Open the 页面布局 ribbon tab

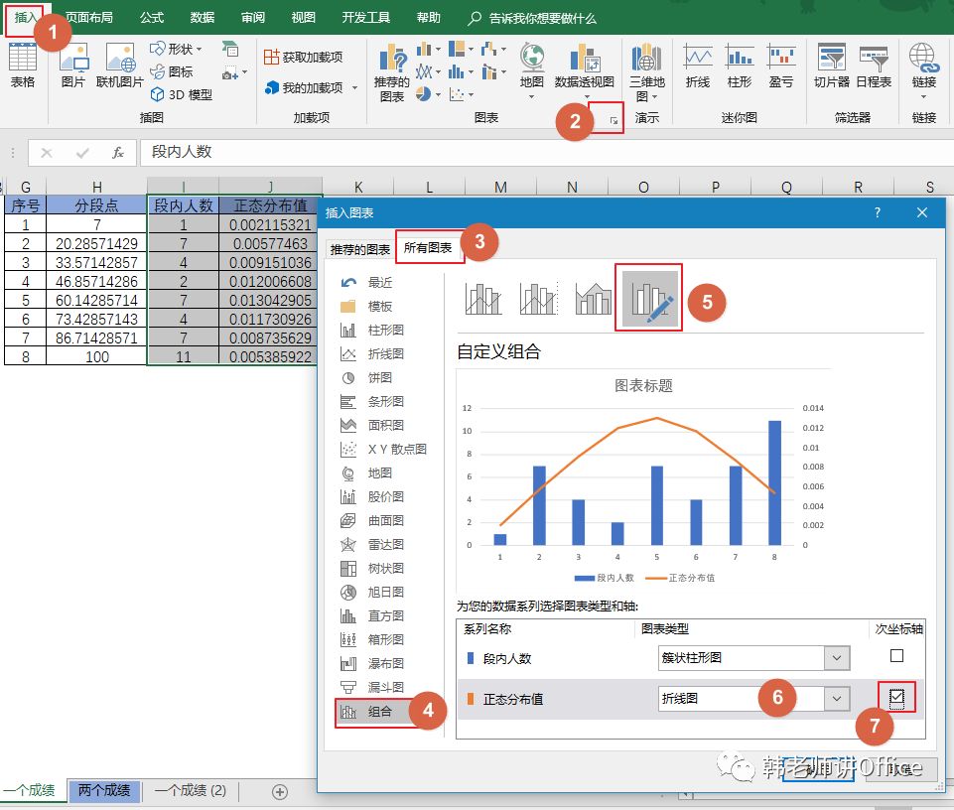click(88, 17)
